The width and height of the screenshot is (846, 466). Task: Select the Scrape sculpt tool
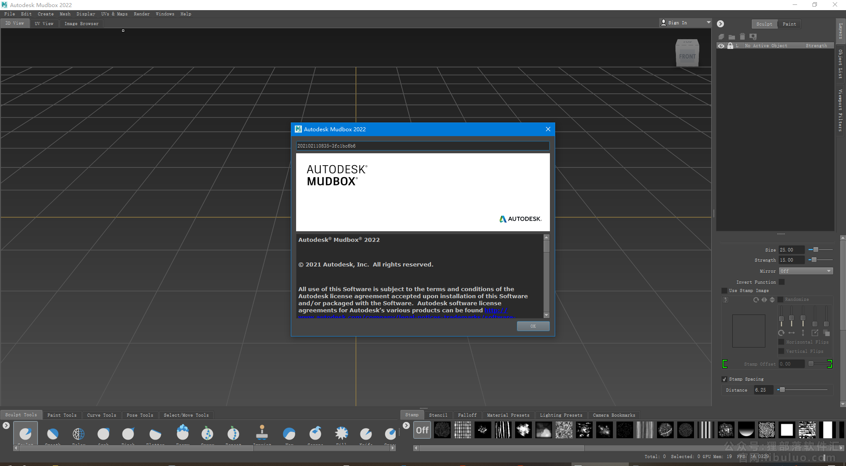tap(315, 434)
